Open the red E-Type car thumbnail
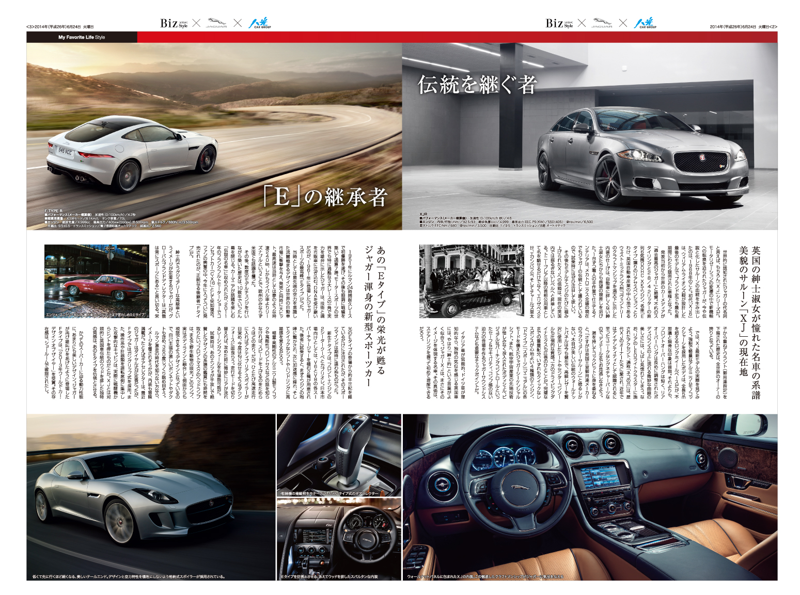Image resolution: width=800 pixels, height=595 pixels. tap(89, 281)
